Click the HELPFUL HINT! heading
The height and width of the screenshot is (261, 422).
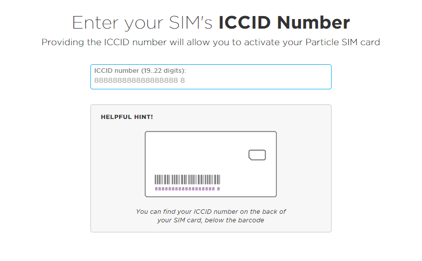127,117
